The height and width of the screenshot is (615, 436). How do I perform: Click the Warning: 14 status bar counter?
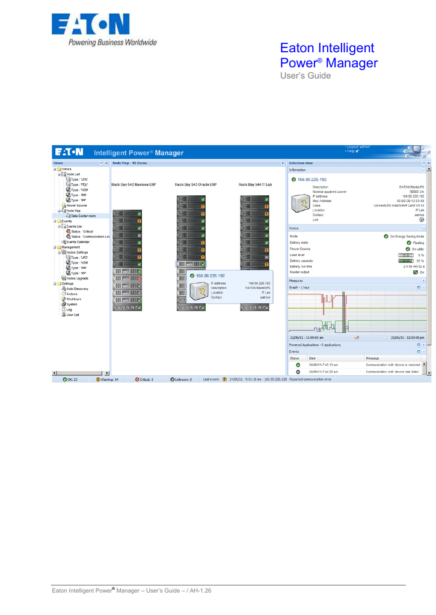(107, 380)
